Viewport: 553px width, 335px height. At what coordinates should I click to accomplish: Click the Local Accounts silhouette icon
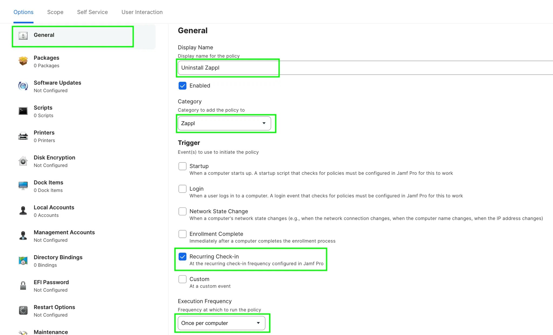pyautogui.click(x=23, y=211)
